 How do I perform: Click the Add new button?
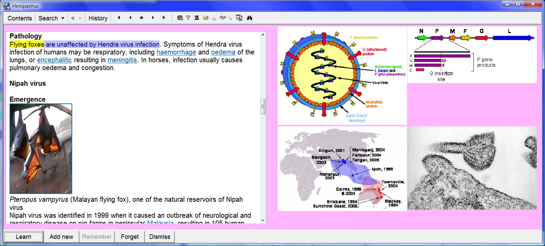pyautogui.click(x=61, y=237)
